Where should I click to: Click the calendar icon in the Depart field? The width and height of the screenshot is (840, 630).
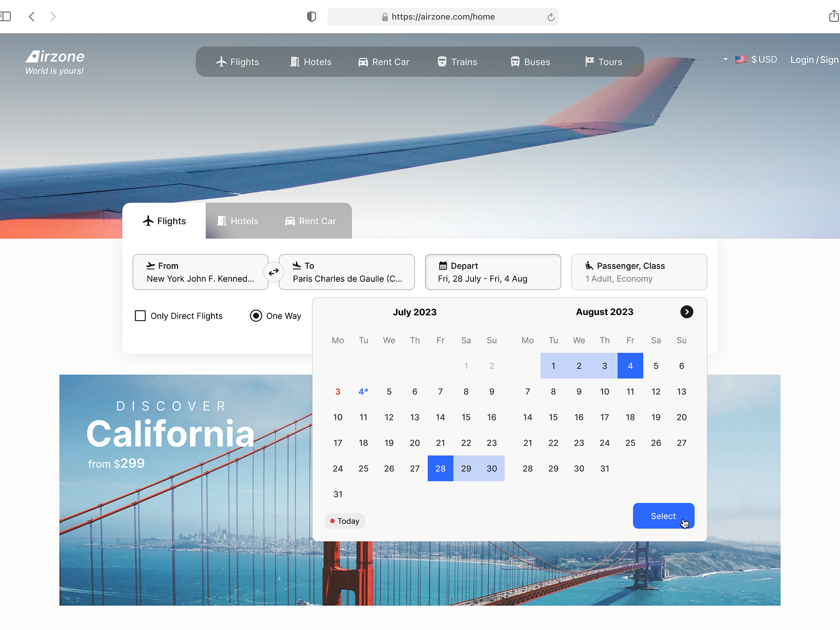[x=443, y=266]
